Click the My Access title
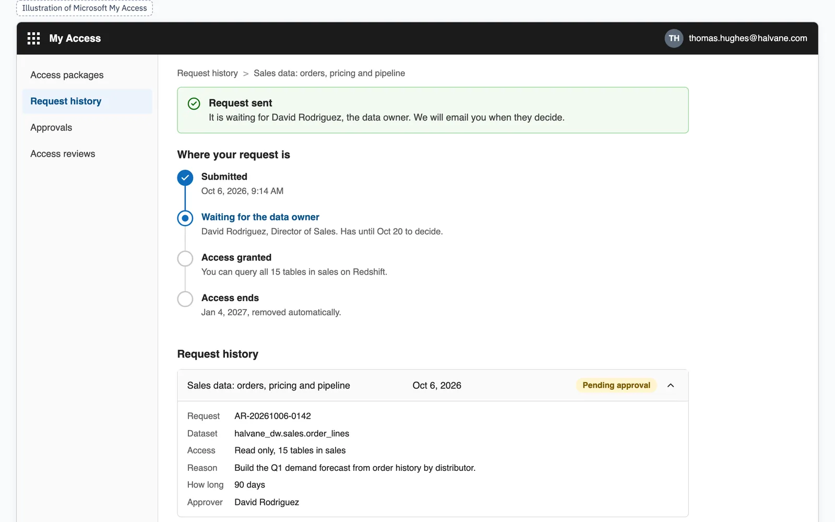 [75, 38]
